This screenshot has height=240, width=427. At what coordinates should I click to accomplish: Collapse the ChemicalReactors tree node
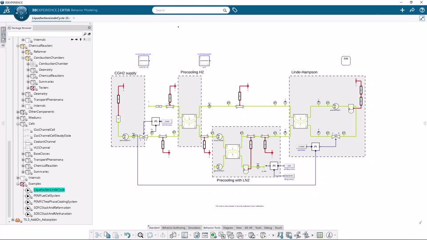coord(18,46)
